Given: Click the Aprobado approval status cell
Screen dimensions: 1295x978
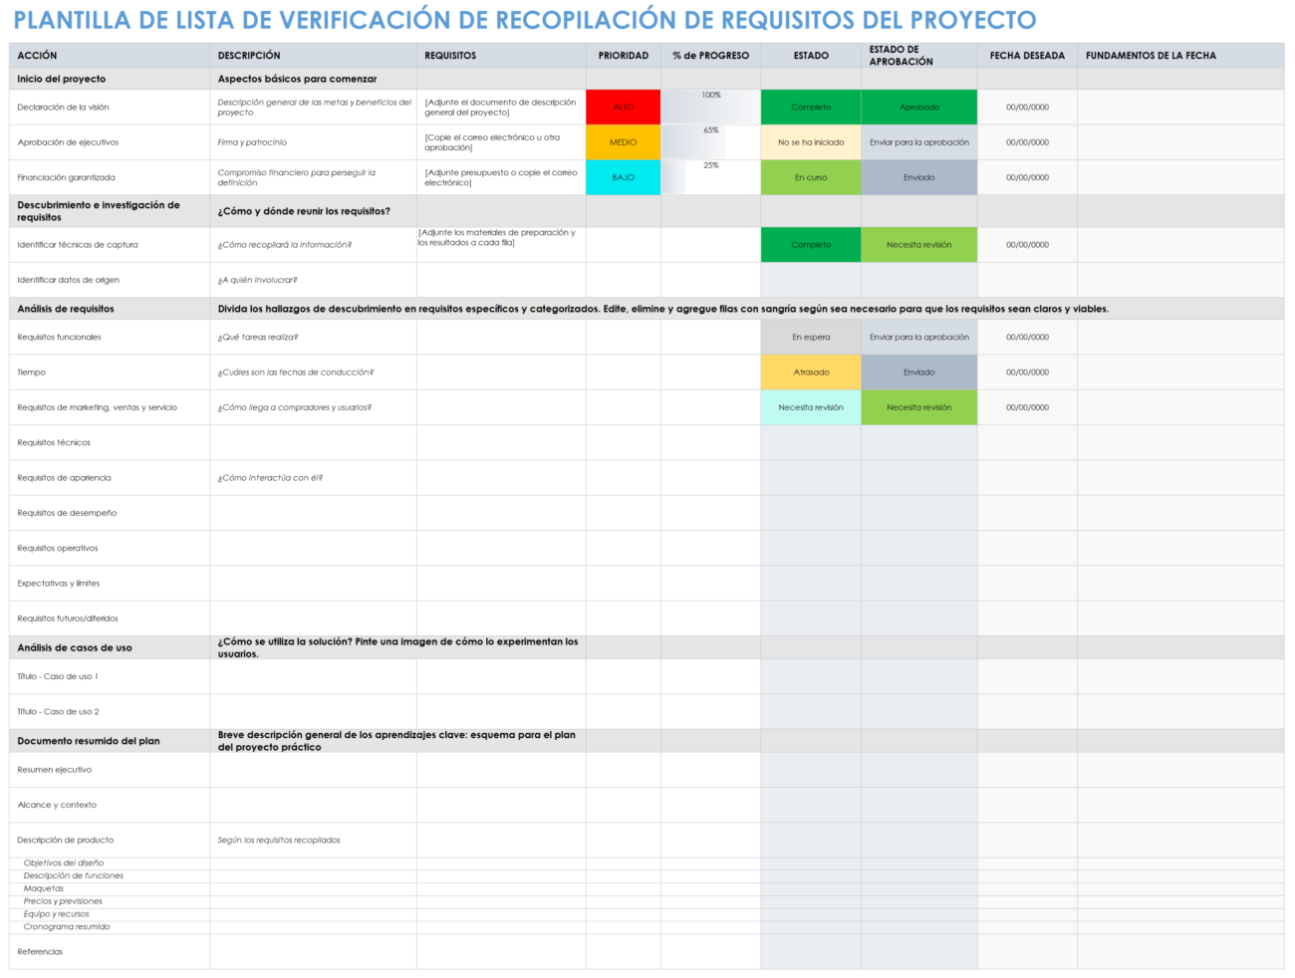Looking at the screenshot, I should pos(918,107).
